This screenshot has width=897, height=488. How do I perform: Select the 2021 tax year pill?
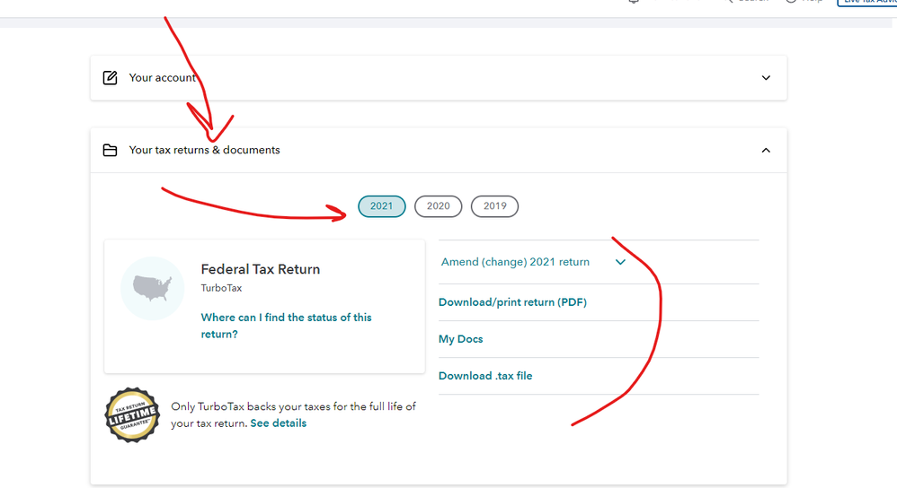(382, 206)
